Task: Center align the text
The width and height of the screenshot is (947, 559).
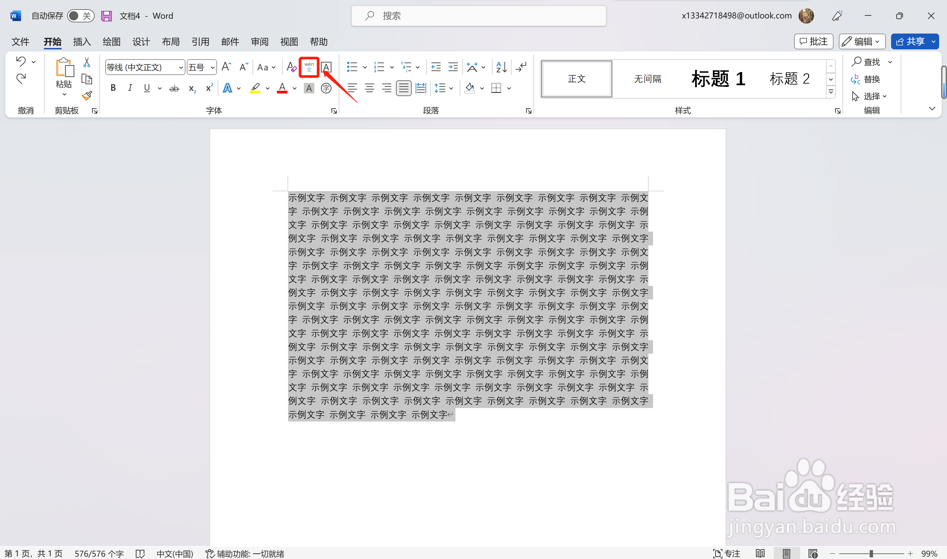Action: (x=369, y=88)
